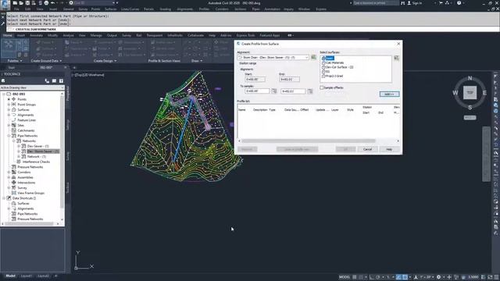The width and height of the screenshot is (500, 281).
Task: Click the Open file quick access icon
Action: click(x=21, y=3)
